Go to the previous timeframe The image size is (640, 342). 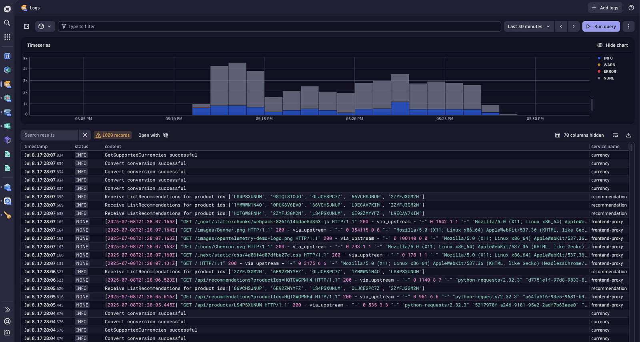(561, 26)
